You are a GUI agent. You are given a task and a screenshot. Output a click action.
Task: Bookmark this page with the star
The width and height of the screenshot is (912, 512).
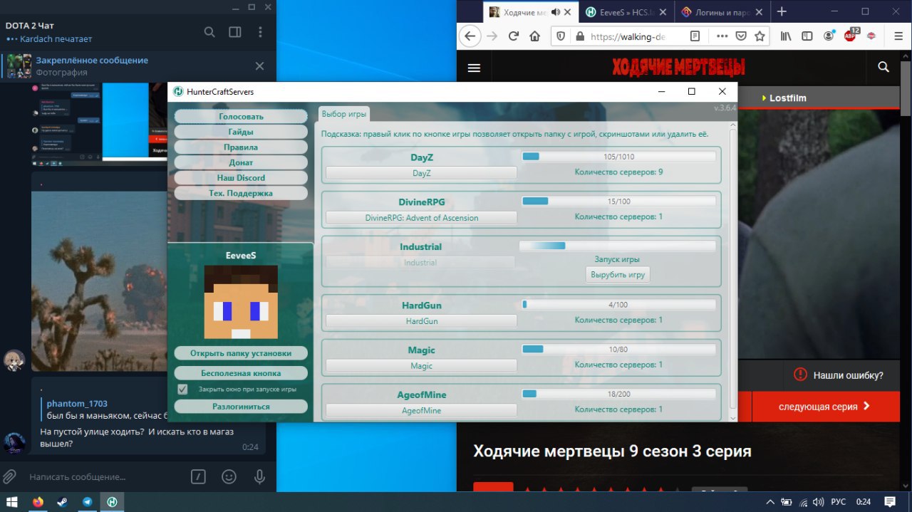coord(760,36)
